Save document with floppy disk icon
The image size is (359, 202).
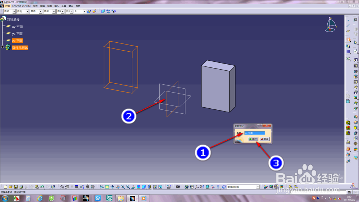coord(16,187)
